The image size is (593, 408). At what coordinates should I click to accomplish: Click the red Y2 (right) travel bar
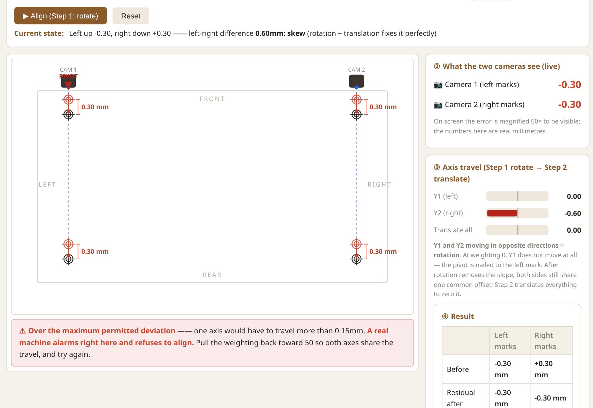[502, 213]
